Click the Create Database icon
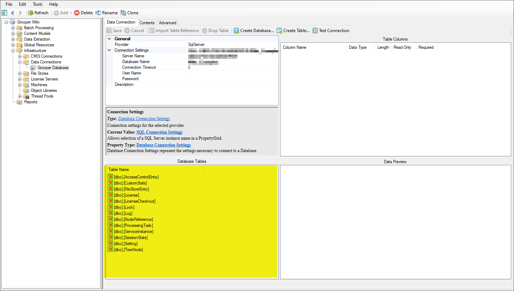Screen dimensions: 514x291 pos(236,31)
